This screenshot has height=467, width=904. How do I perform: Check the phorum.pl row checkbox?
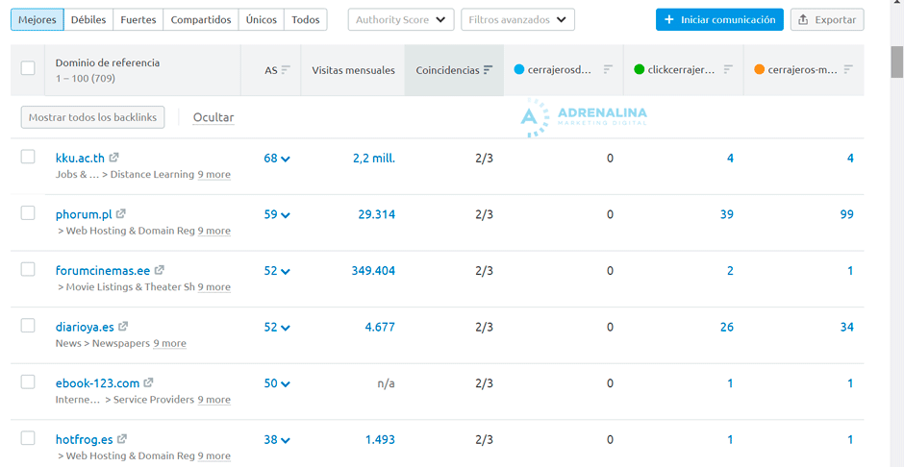click(28, 213)
